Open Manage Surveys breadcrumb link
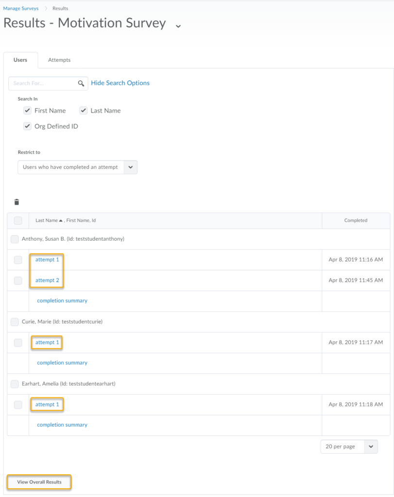 (x=21, y=8)
